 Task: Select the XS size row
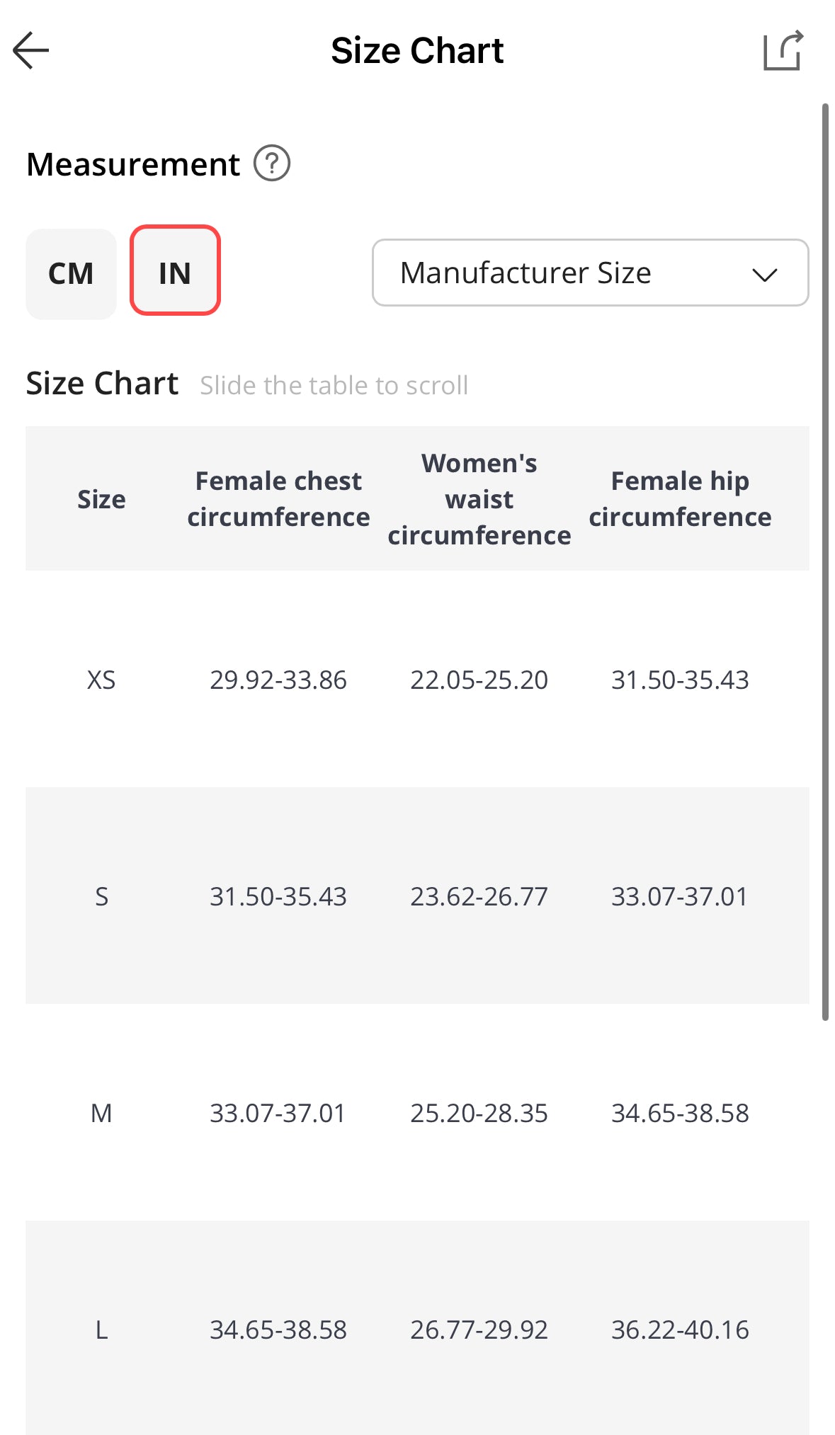[x=101, y=680]
